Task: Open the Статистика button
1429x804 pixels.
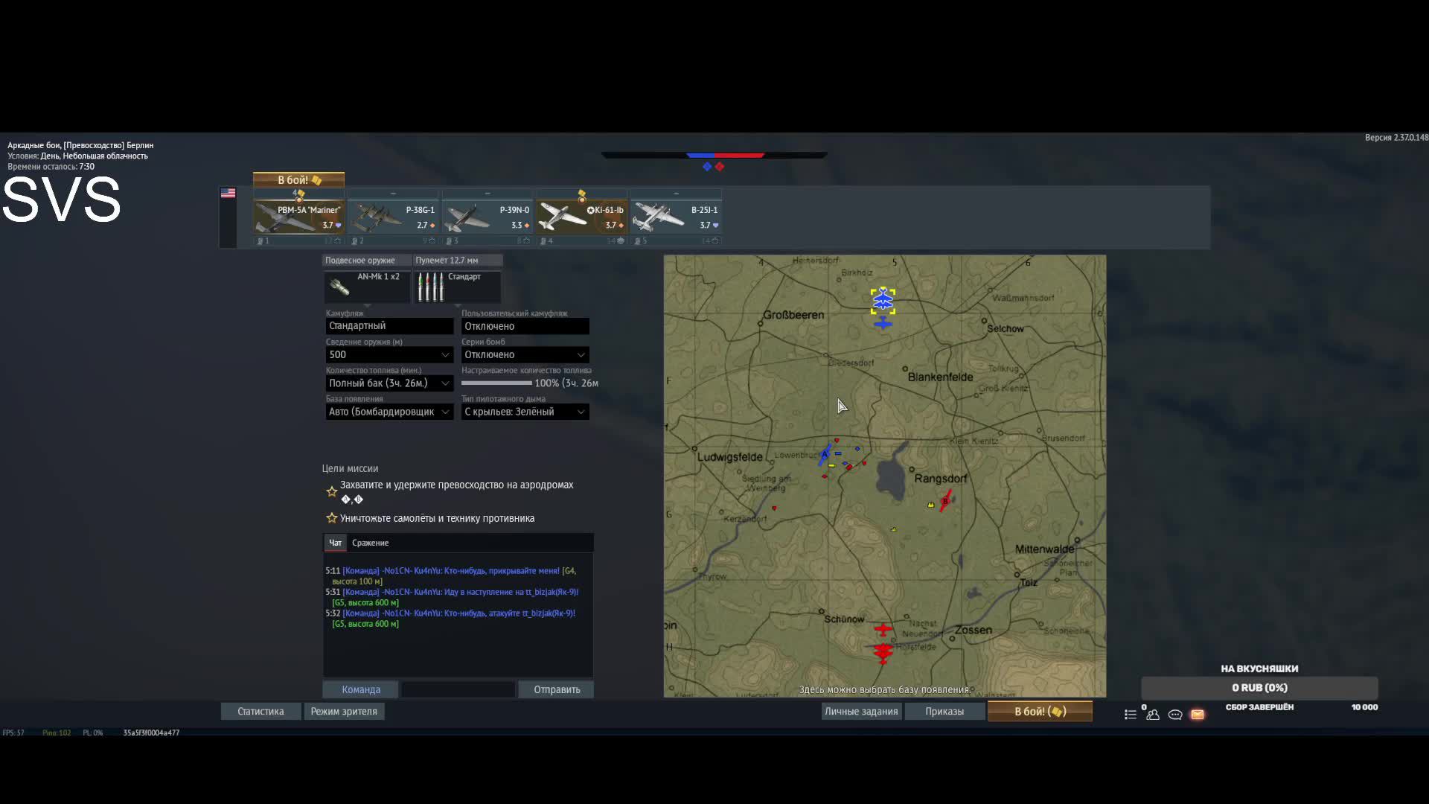Action: [260, 712]
